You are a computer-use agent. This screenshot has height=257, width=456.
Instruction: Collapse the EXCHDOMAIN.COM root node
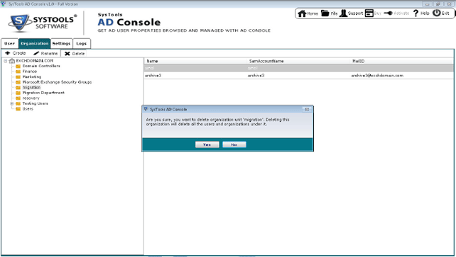pyautogui.click(x=6, y=61)
